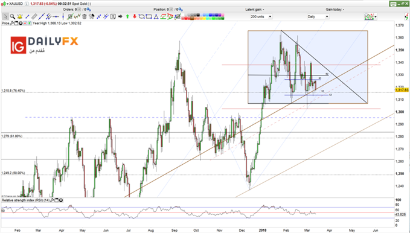The image size is (410, 233).
Task: Click the 1,249.2 (50.00%) Fibonacci label
Action: pos(13,173)
